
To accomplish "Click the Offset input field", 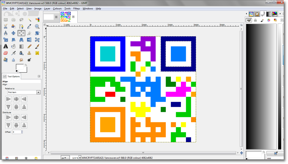I will pyautogui.click(x=17, y=132).
